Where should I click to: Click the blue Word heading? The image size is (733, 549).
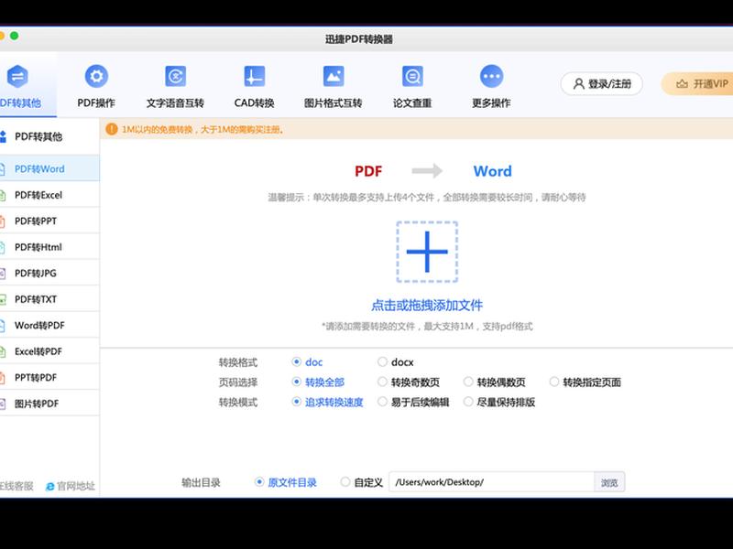492,171
